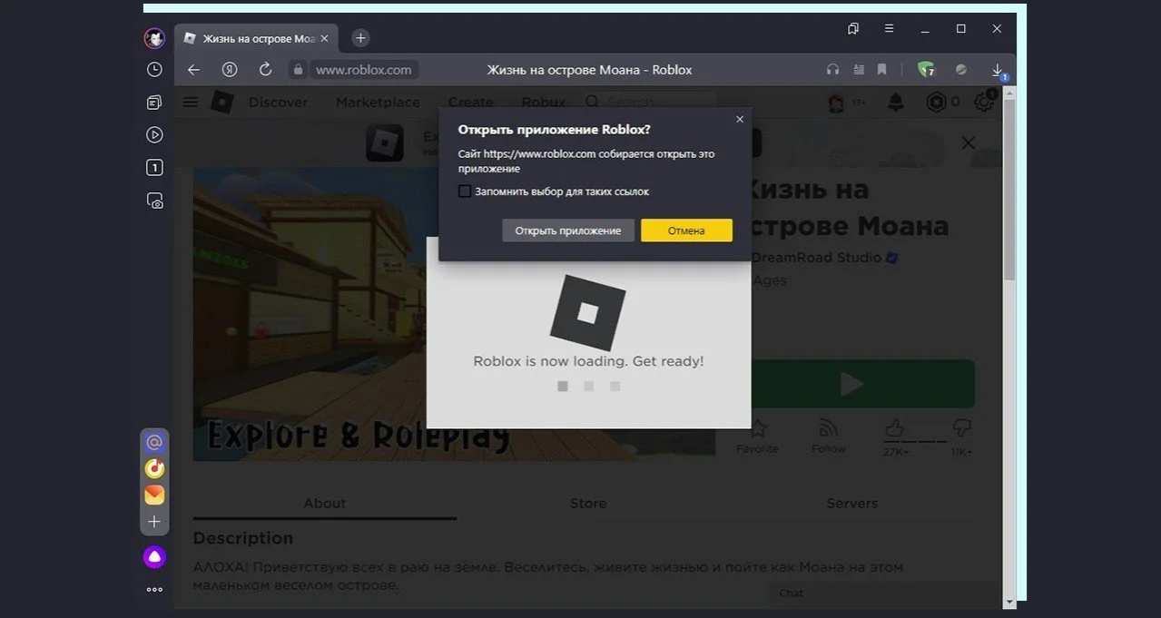Click the headphones read-aloud icon
1161x618 pixels.
coord(832,70)
